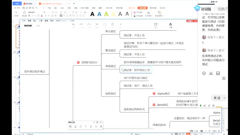240x135 pixels.
Task: Select the pointer tool in drawing toolbar
Action: [x=70, y=127]
